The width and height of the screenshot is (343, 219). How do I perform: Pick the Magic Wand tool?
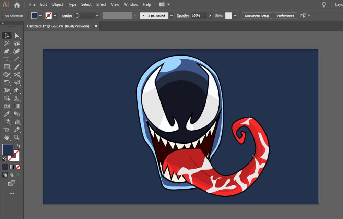[7, 44]
